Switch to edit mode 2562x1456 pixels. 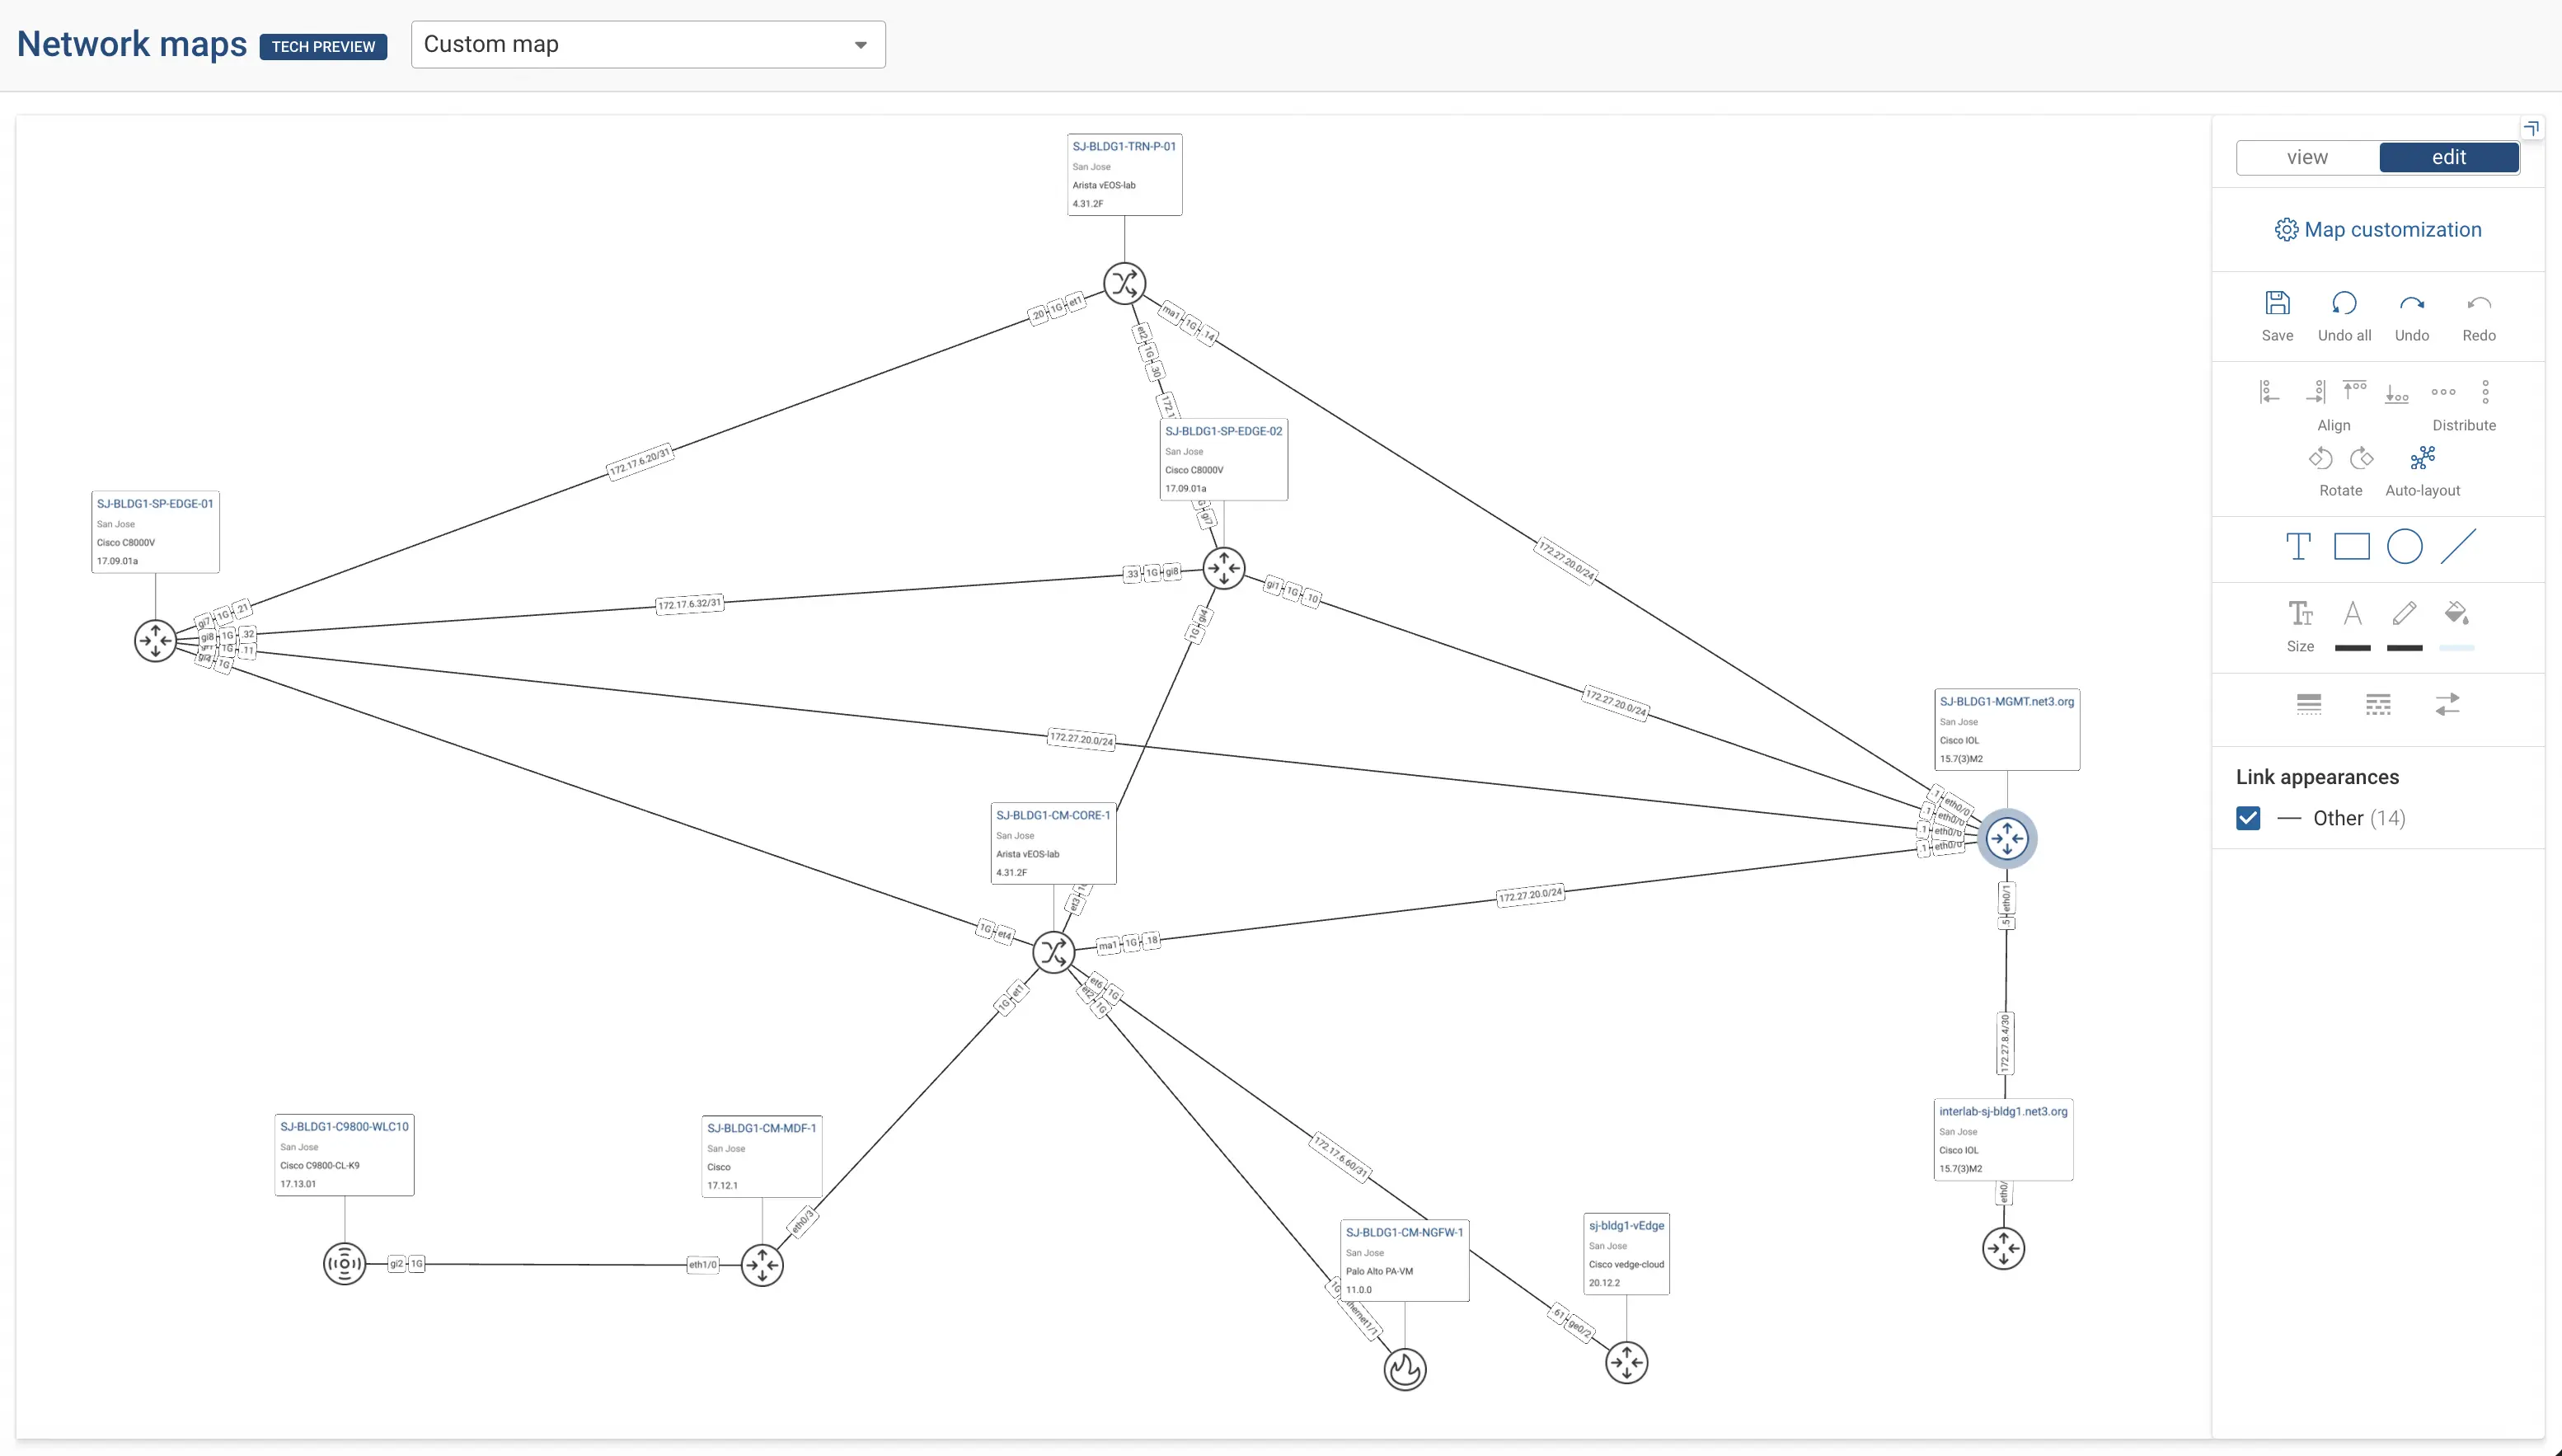[2448, 157]
